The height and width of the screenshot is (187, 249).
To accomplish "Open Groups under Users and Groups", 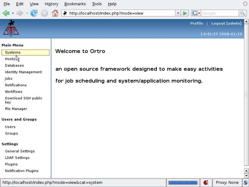I will pos(11,134).
